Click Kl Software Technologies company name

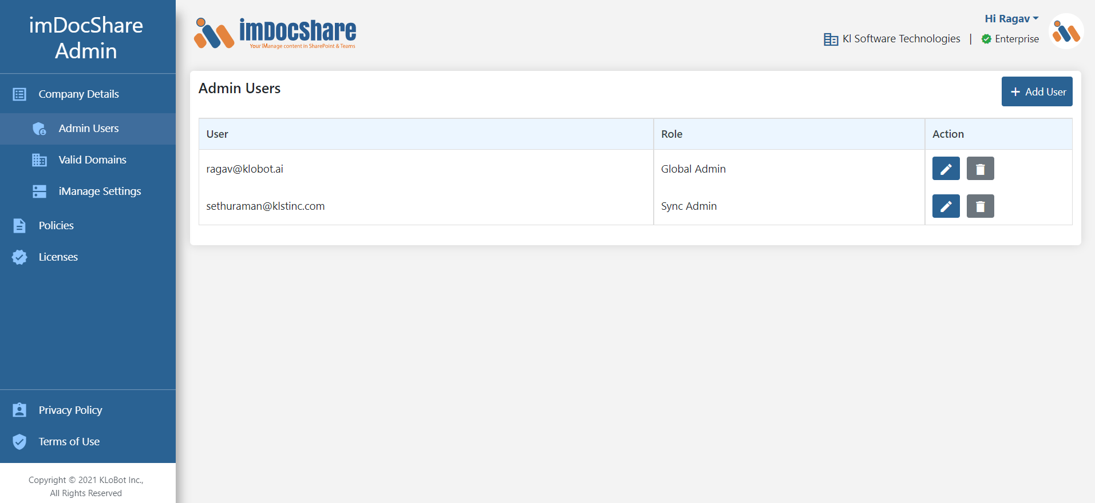tap(902, 39)
